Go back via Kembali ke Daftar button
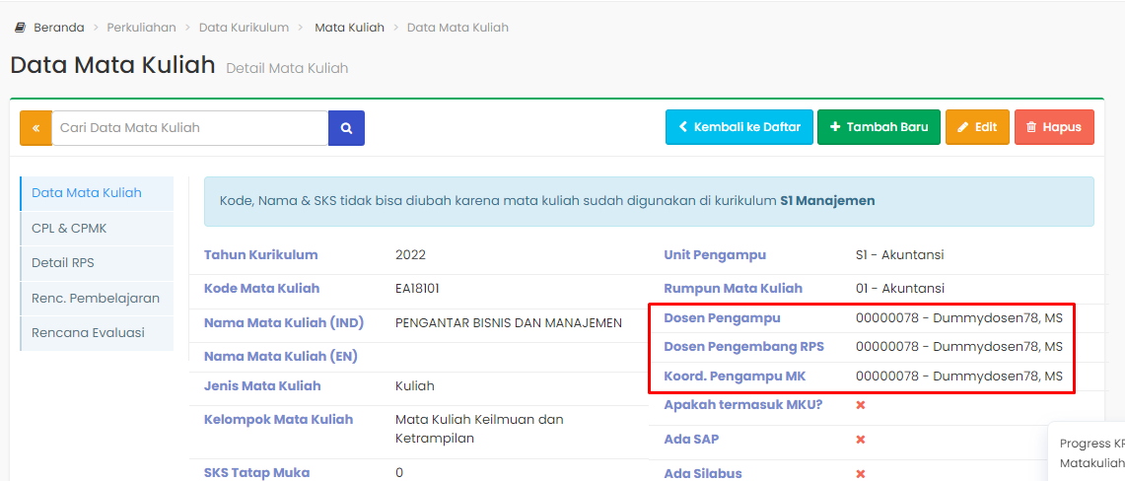The image size is (1125, 481). click(739, 127)
